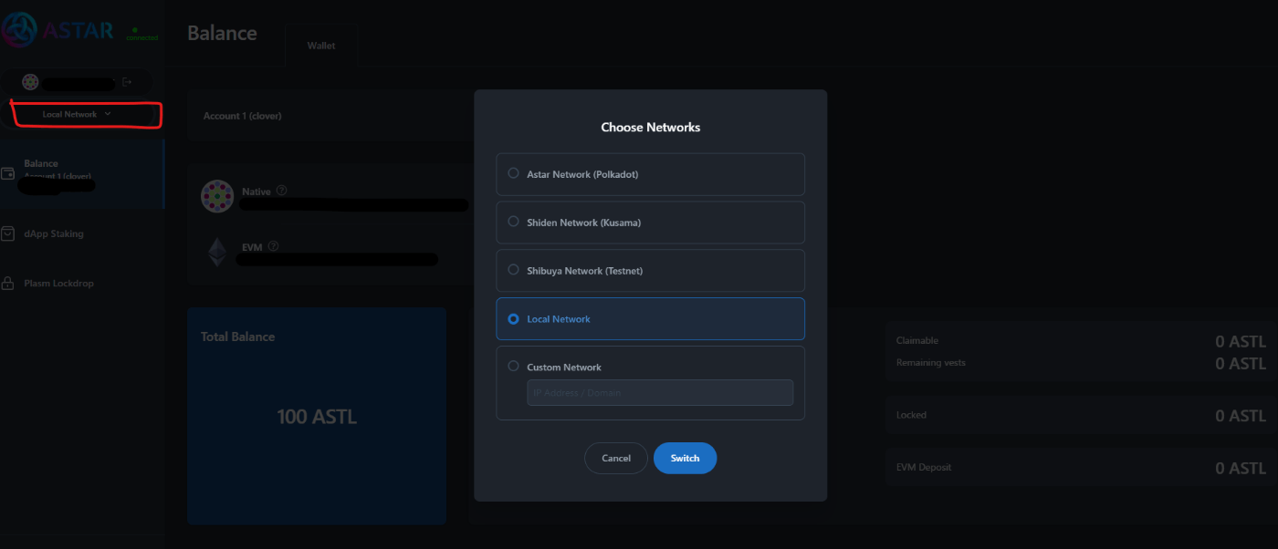Click the Native address polkadot icon
Viewport: 1278px width, 549px height.
click(x=217, y=196)
